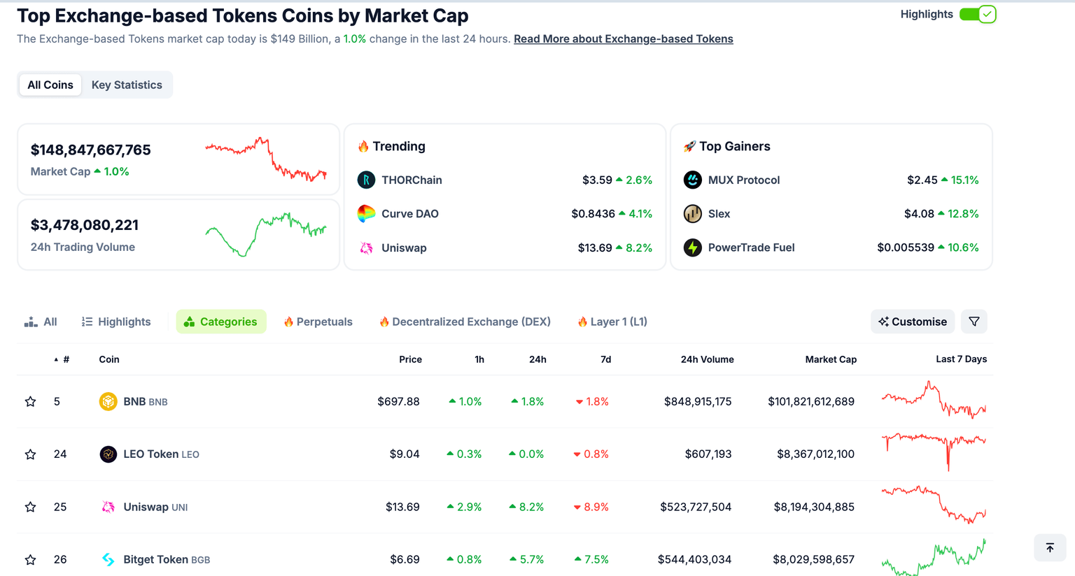The width and height of the screenshot is (1075, 576).
Task: Click the filter funnel icon
Action: [974, 322]
